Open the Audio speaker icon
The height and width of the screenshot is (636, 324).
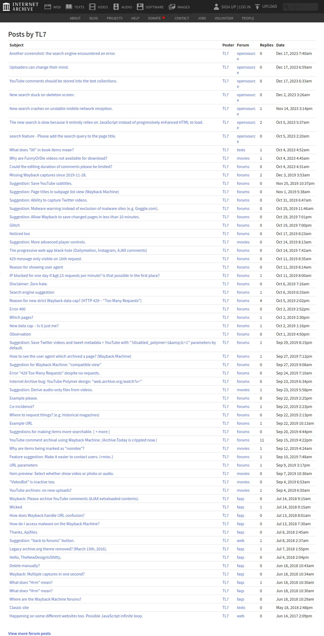[116, 7]
